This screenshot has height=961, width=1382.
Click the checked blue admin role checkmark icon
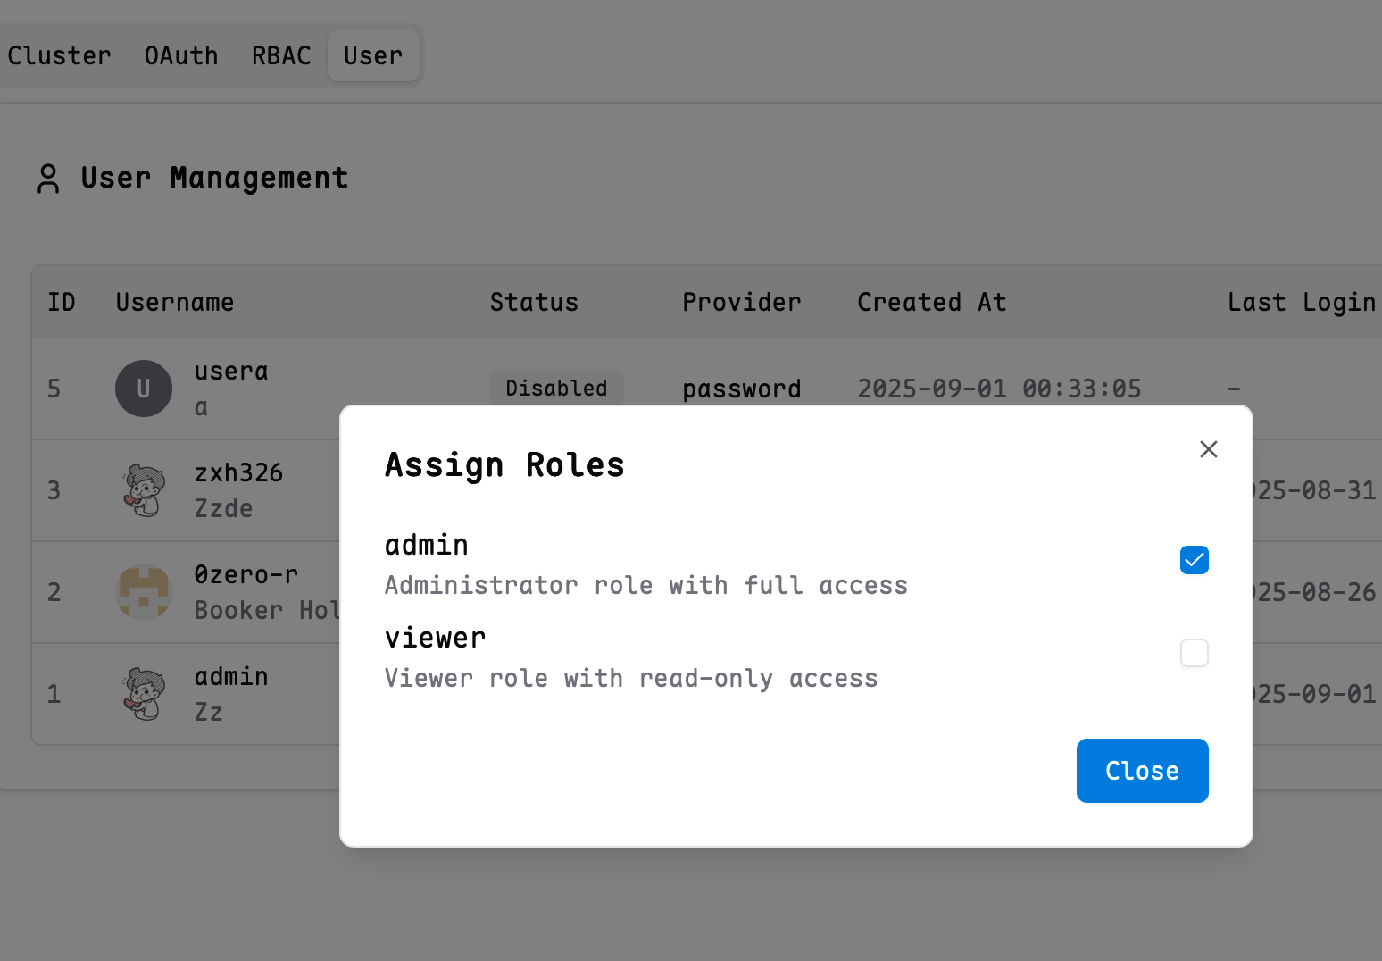click(1194, 560)
